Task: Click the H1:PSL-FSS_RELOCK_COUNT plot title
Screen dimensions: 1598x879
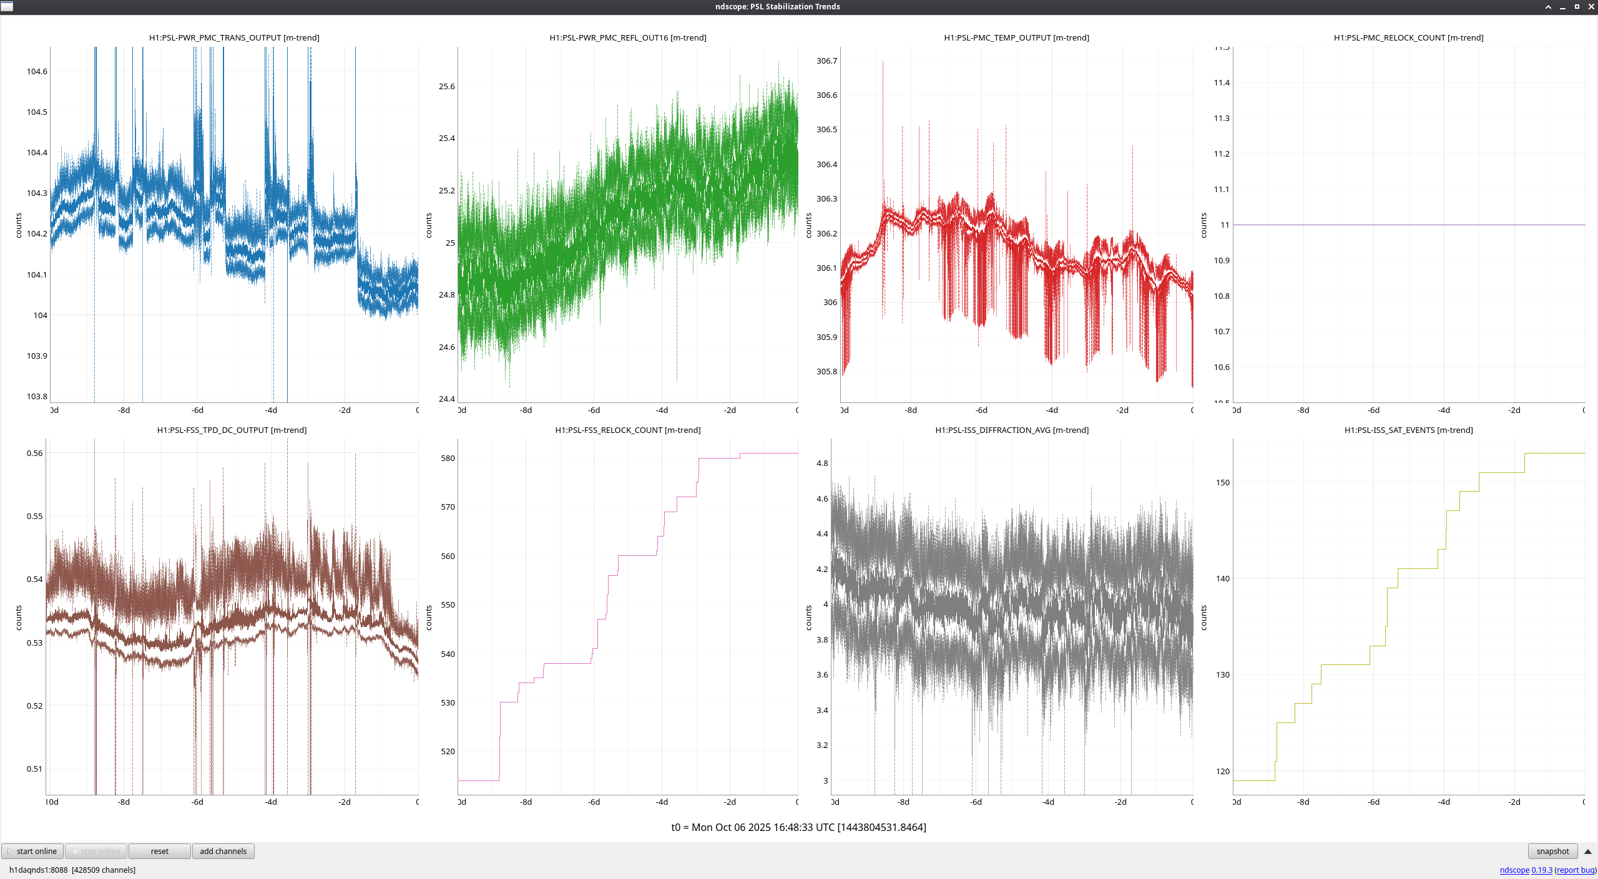Action: [x=627, y=430]
